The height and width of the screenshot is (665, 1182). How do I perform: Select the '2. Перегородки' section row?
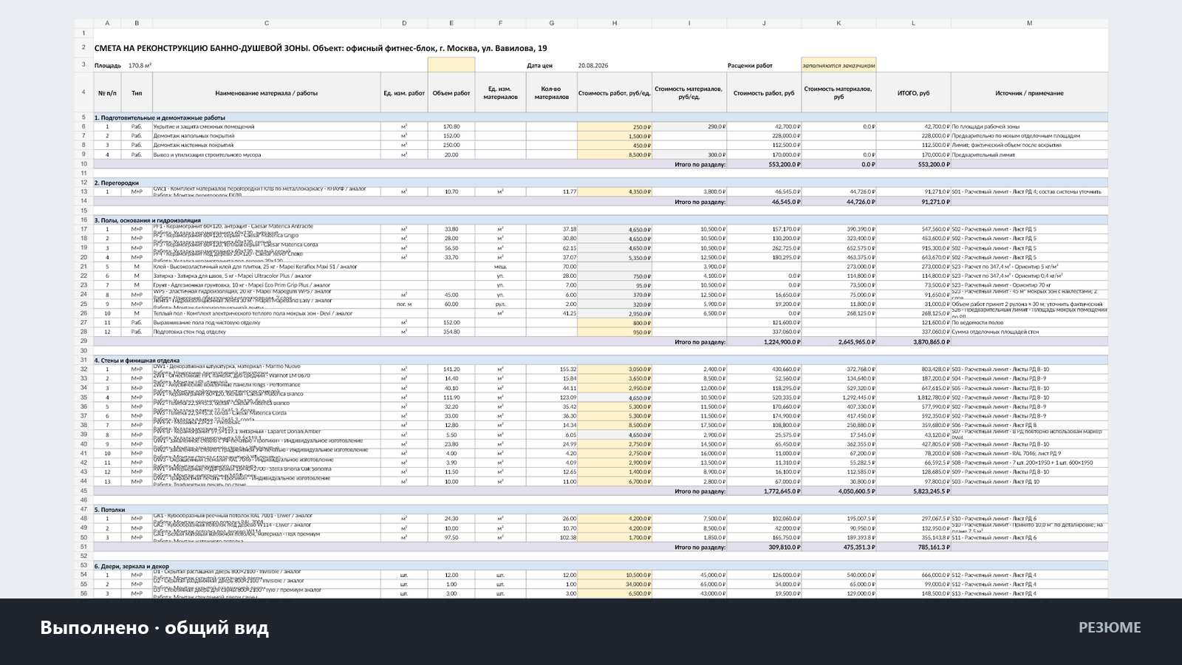[601, 183]
